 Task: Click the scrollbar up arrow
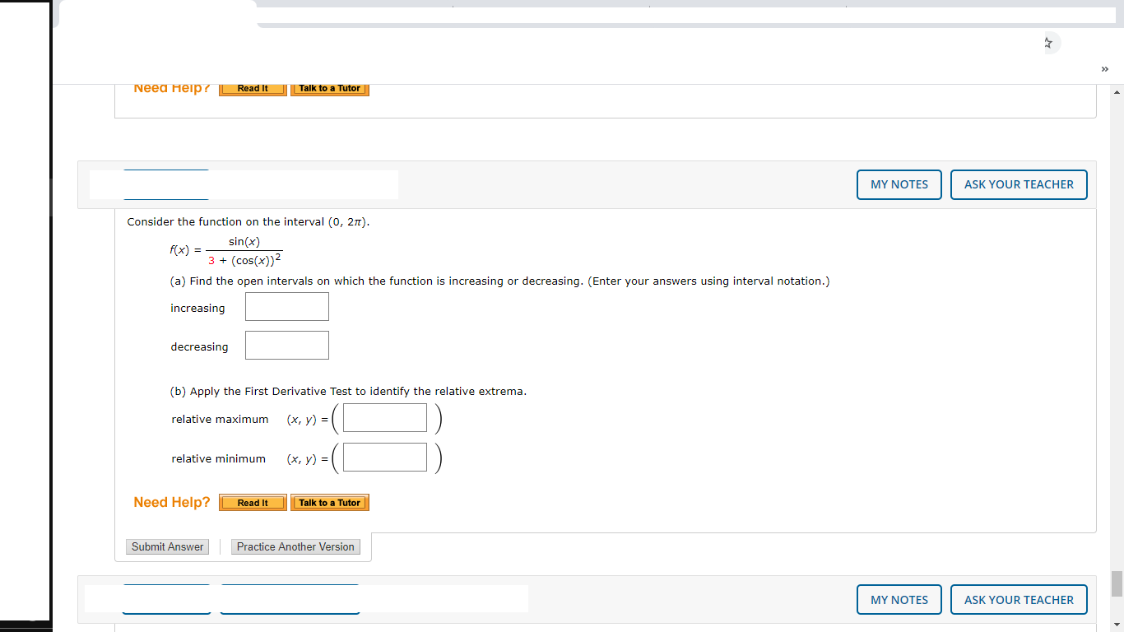point(1118,91)
